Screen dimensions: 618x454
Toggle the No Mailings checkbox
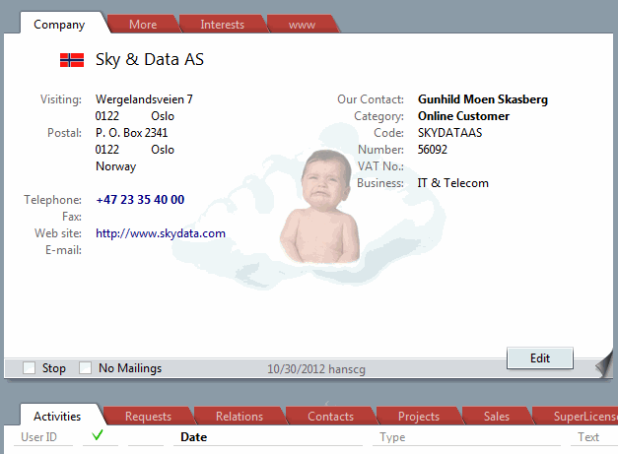[x=85, y=368]
